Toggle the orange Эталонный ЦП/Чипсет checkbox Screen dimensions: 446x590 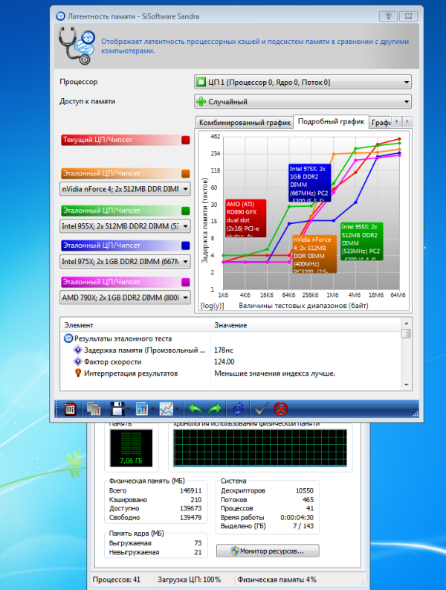(185, 173)
